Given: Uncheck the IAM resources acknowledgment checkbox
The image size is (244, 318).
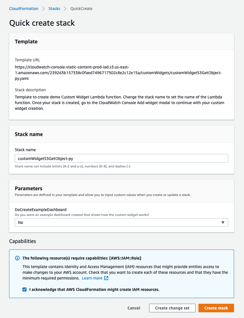Looking at the screenshot, I should pyautogui.click(x=24, y=289).
